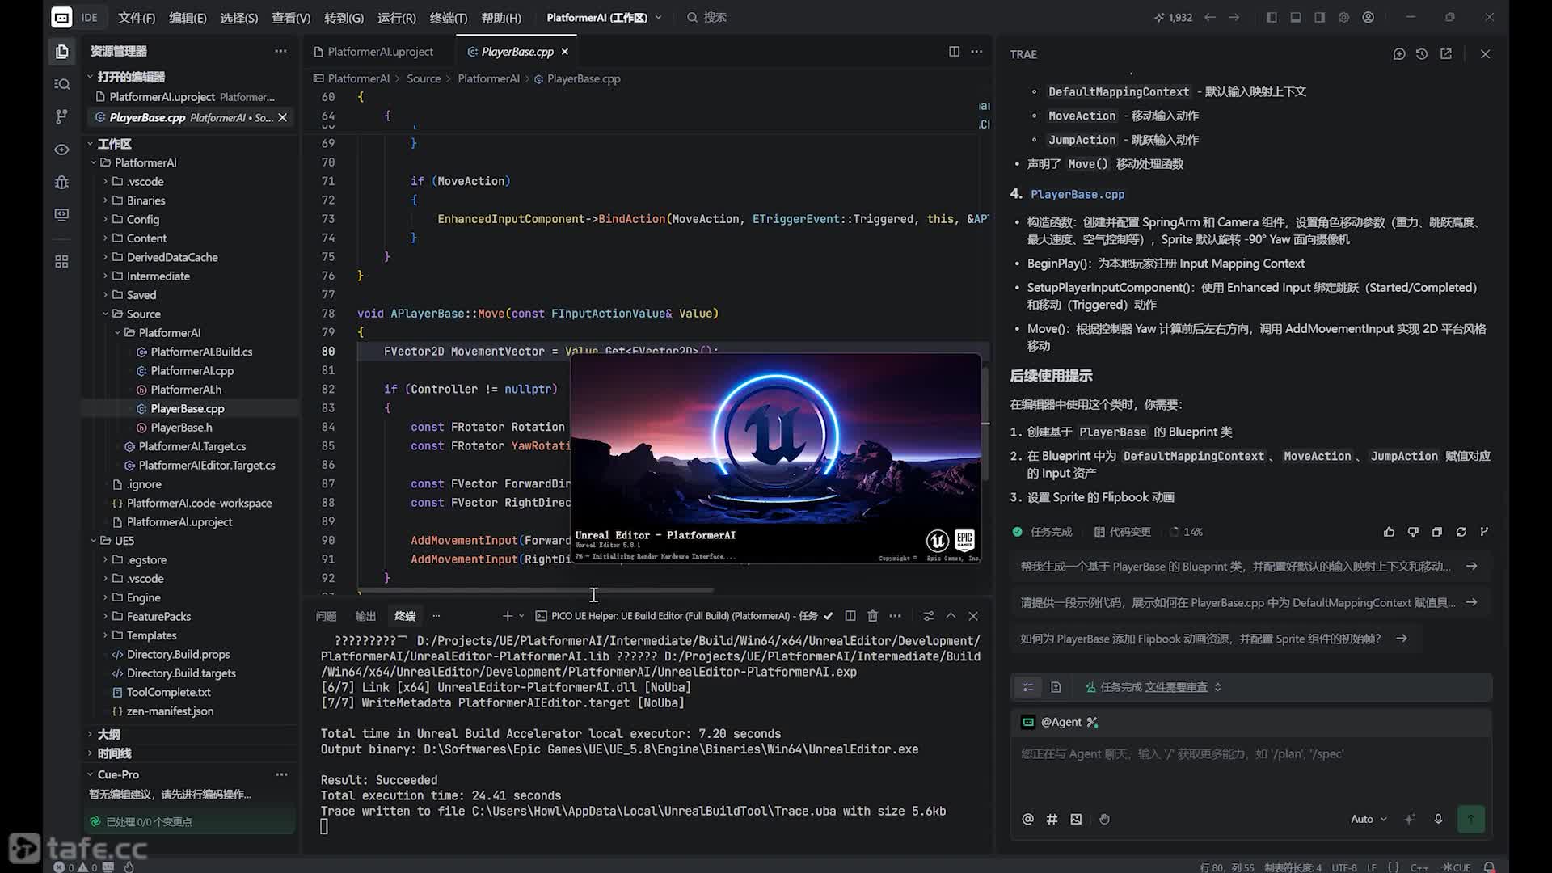Image resolution: width=1552 pixels, height=873 pixels.
Task: Open TRAE chat in separate window
Action: tap(1446, 54)
